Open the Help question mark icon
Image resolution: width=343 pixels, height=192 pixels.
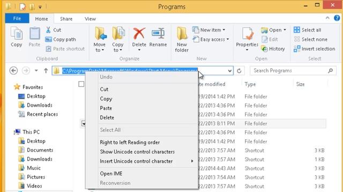tap(337, 18)
